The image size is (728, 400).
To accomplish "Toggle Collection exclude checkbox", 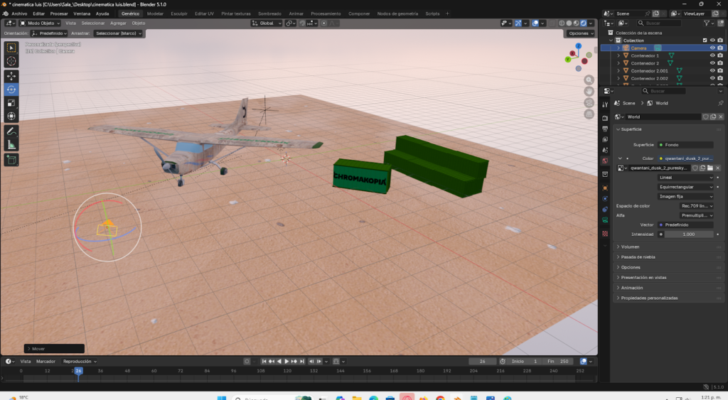I will [705, 40].
